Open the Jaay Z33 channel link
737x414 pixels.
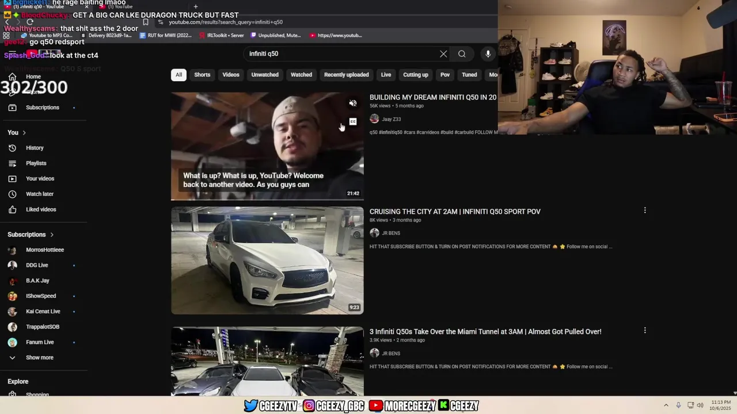pyautogui.click(x=392, y=120)
